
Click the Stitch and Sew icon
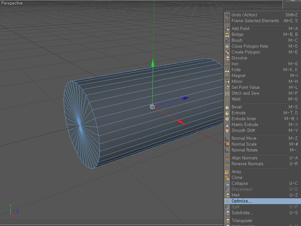(x=227, y=93)
